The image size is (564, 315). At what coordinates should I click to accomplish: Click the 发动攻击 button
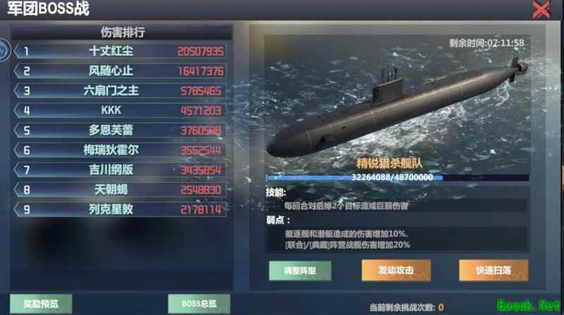pos(396,270)
